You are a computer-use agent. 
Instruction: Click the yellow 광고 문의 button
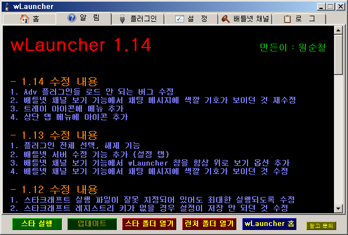tap(321, 225)
